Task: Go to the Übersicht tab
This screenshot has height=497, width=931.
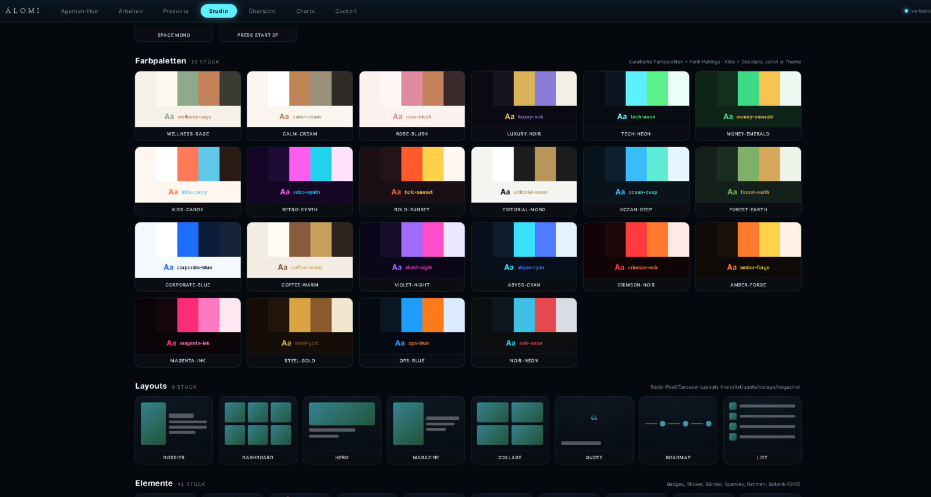Action: [x=262, y=11]
